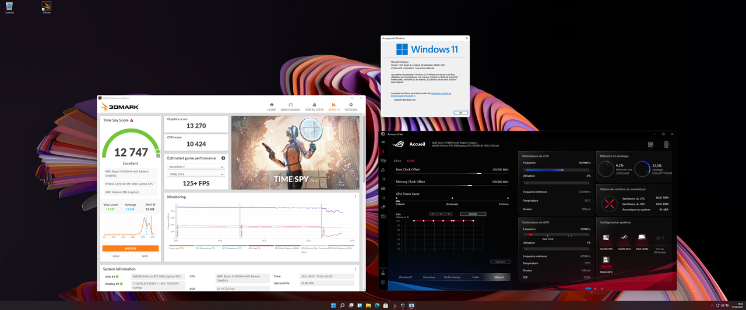The width and height of the screenshot is (746, 310).
Task: Click the Estimated game performance info icon
Action: [x=223, y=158]
